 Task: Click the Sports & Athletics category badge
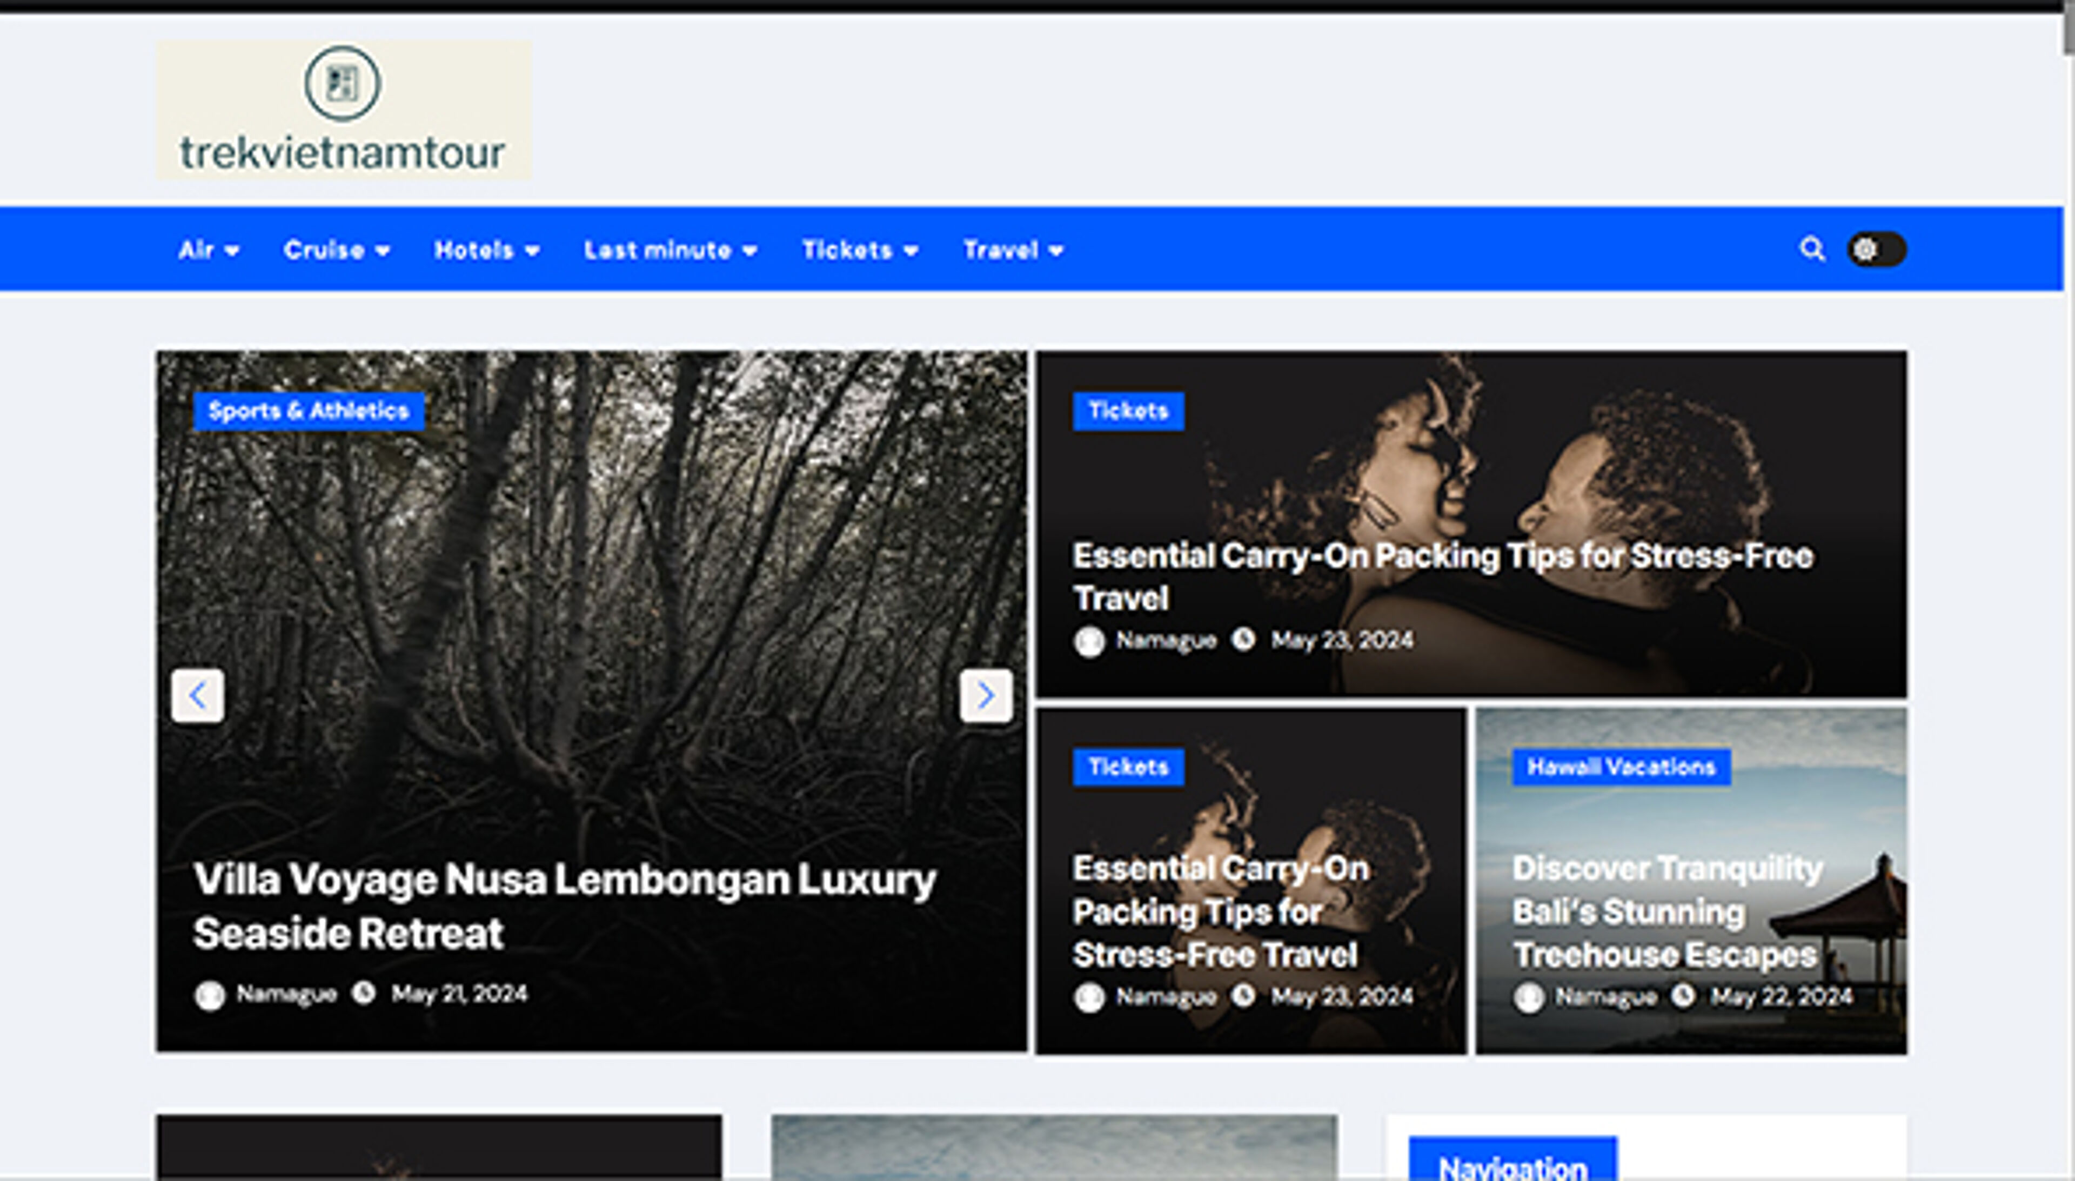(308, 411)
